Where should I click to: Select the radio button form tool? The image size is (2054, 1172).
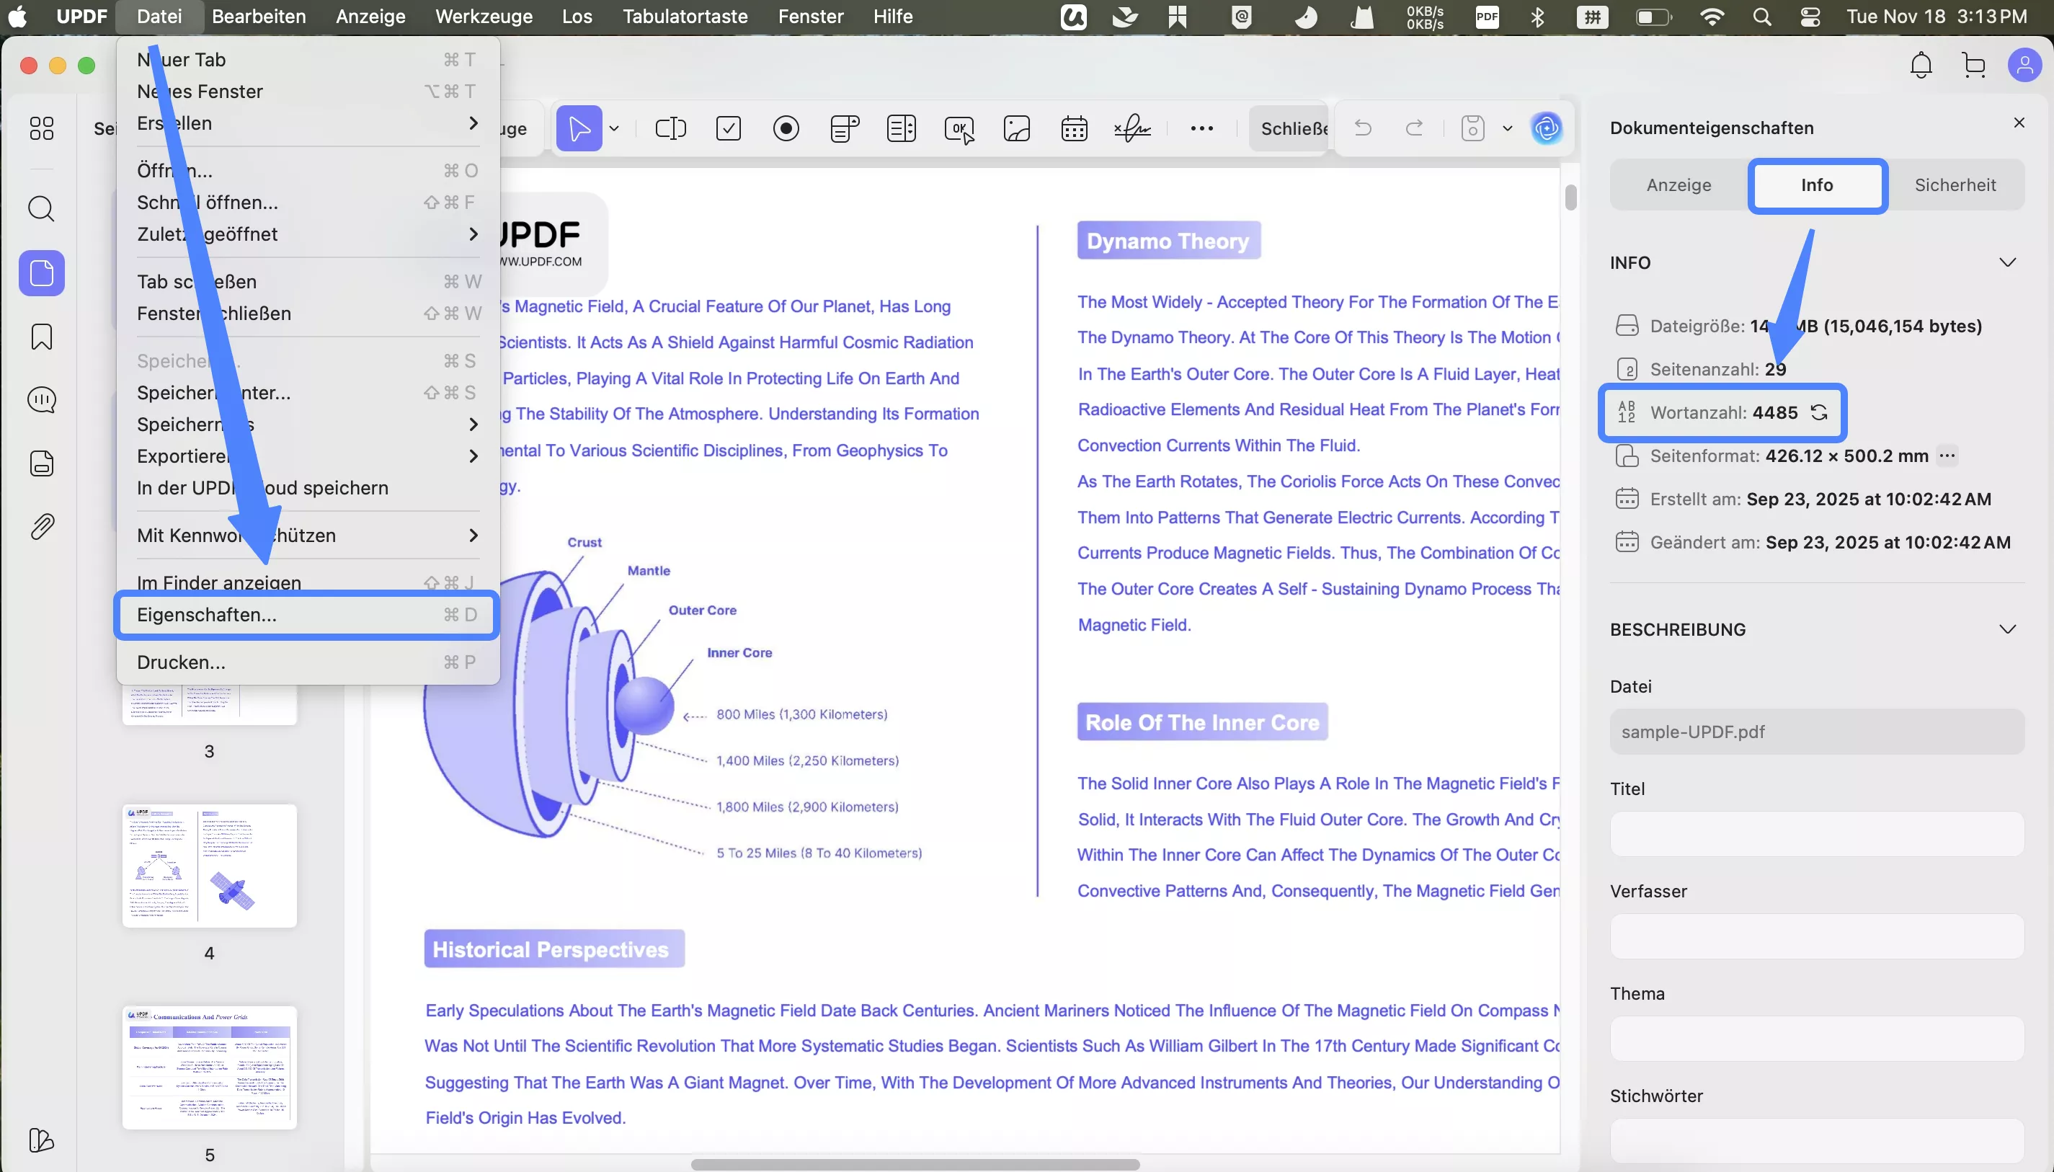(786, 129)
